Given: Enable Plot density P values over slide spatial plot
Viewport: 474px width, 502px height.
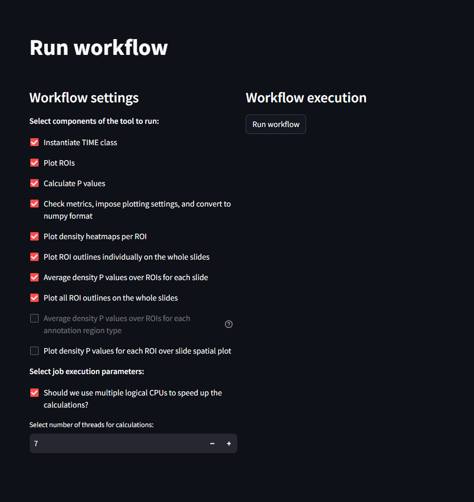Looking at the screenshot, I should pyautogui.click(x=34, y=351).
